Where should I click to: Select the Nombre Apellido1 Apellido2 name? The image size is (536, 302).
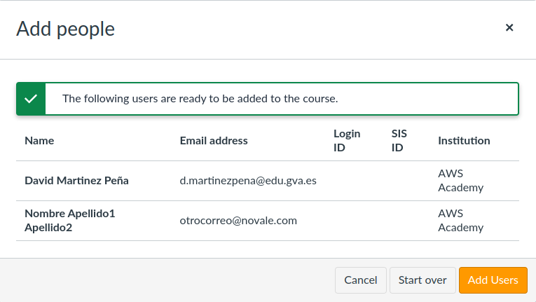point(69,220)
